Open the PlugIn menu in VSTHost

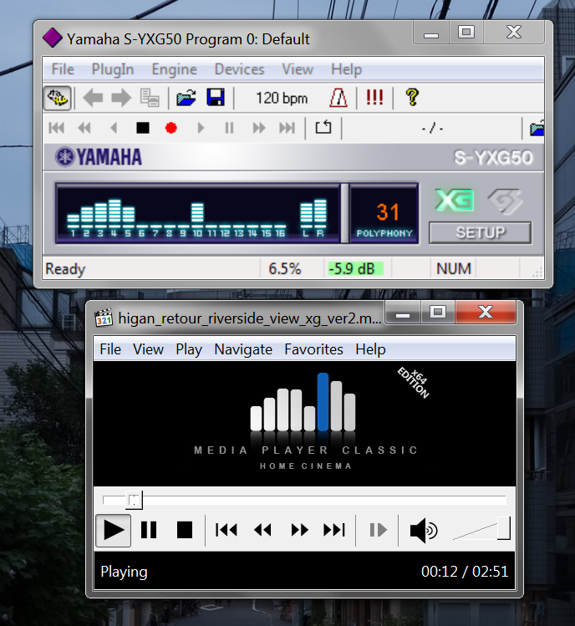pyautogui.click(x=113, y=69)
